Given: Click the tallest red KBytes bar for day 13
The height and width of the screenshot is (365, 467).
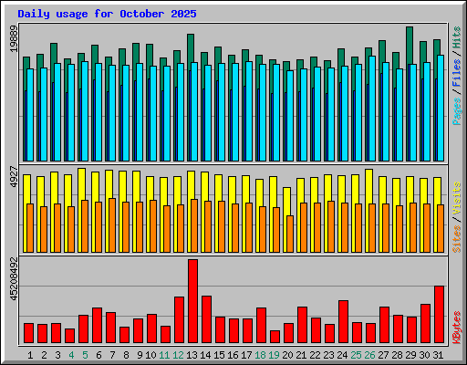Looking at the screenshot, I should point(192,301).
